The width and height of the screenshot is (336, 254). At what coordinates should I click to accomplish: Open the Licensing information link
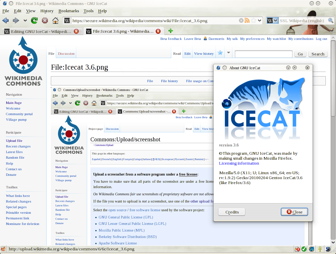pyautogui.click(x=239, y=163)
